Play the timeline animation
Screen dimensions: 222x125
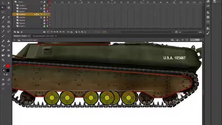pyautogui.click(x=58, y=32)
